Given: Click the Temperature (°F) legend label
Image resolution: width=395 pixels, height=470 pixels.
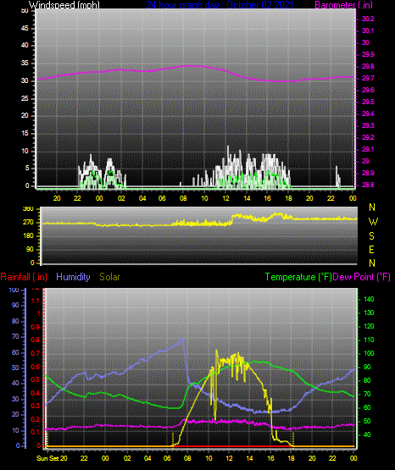Looking at the screenshot, I should (x=298, y=277).
